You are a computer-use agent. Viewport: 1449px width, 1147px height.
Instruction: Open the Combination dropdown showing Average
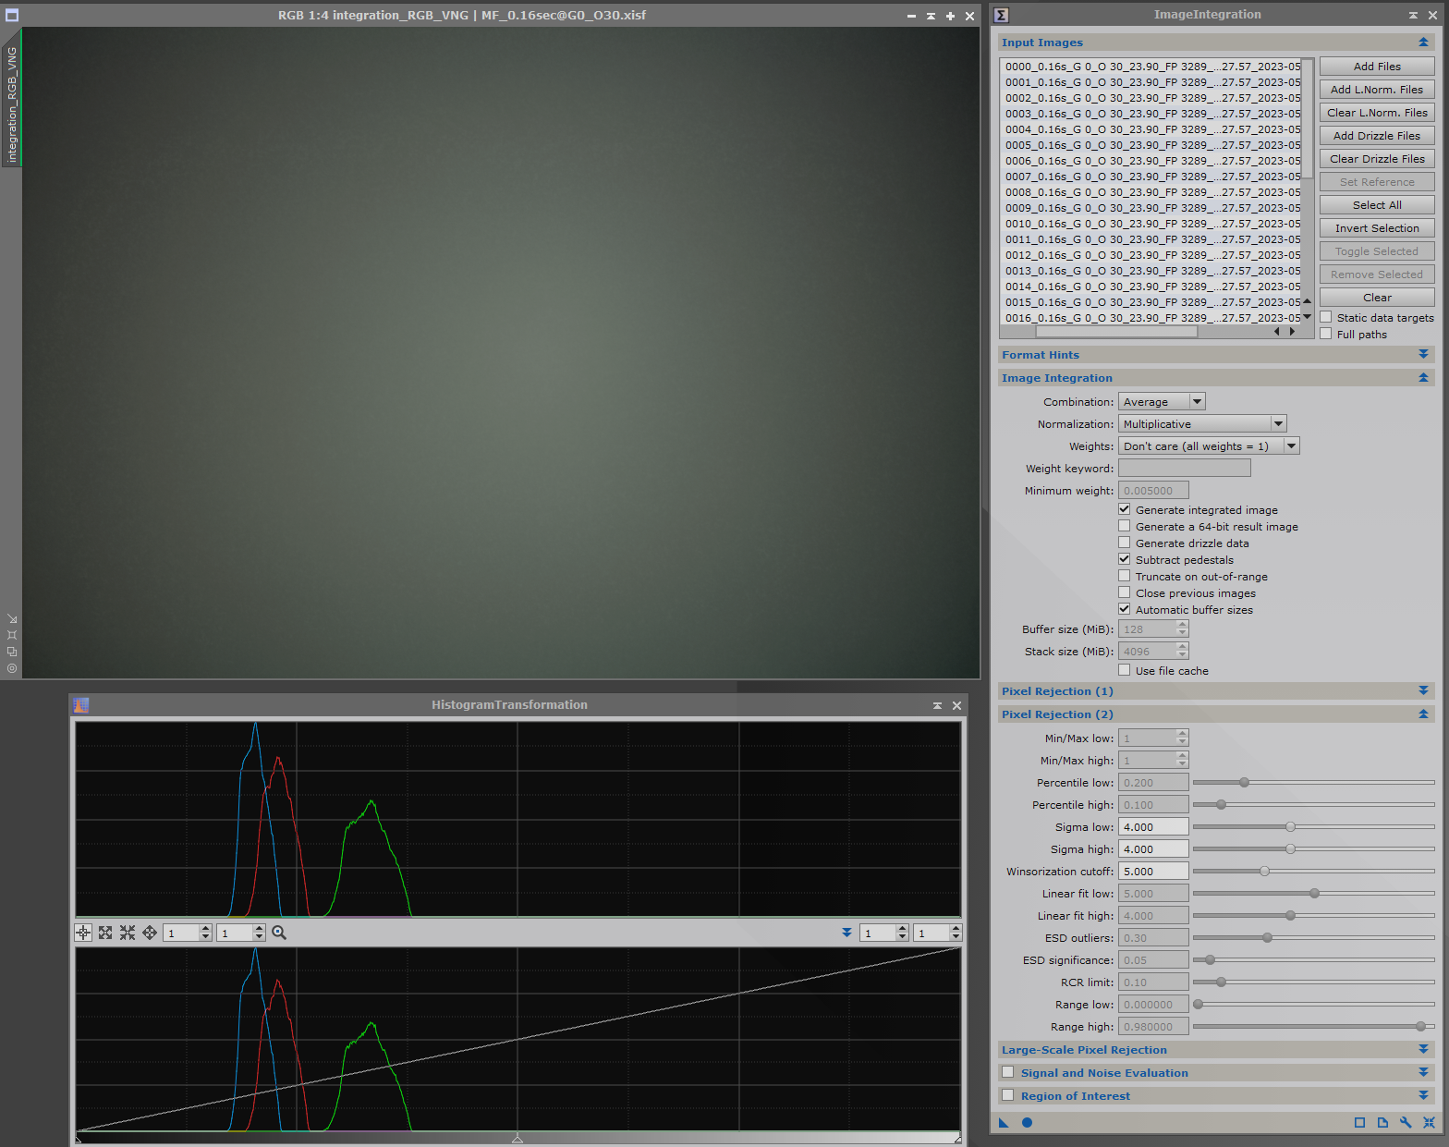pyautogui.click(x=1162, y=402)
